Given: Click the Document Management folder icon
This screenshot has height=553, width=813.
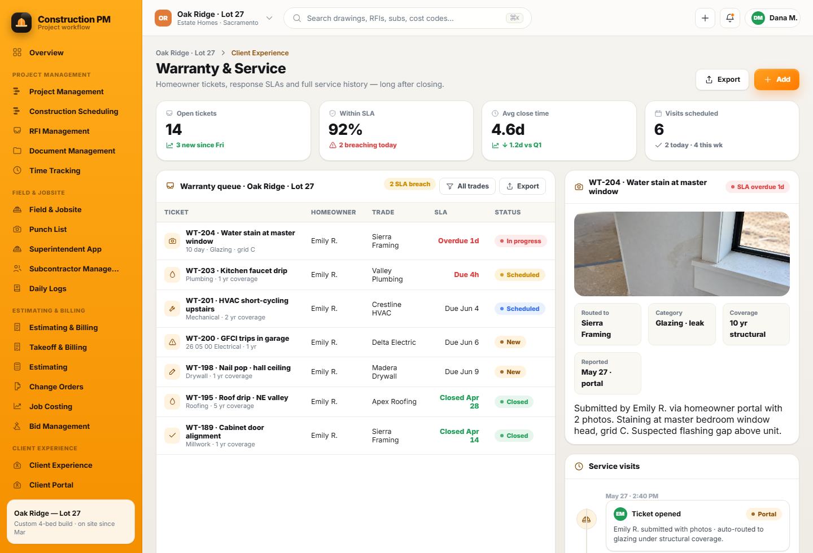Looking at the screenshot, I should tap(18, 151).
